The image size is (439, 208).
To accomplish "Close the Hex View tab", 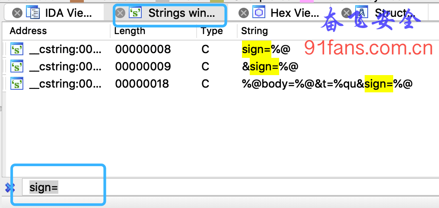I will click(244, 13).
